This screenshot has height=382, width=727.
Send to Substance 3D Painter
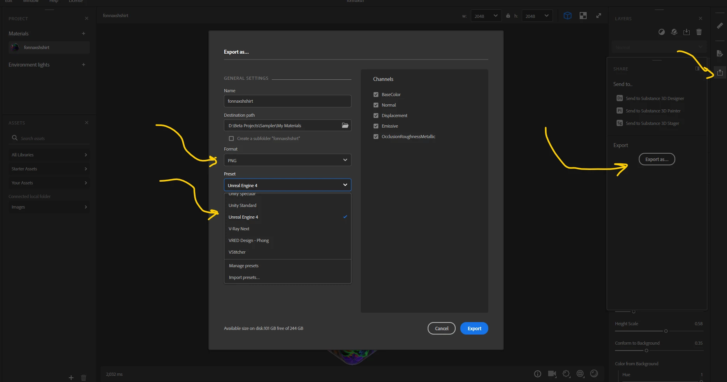tap(649, 111)
